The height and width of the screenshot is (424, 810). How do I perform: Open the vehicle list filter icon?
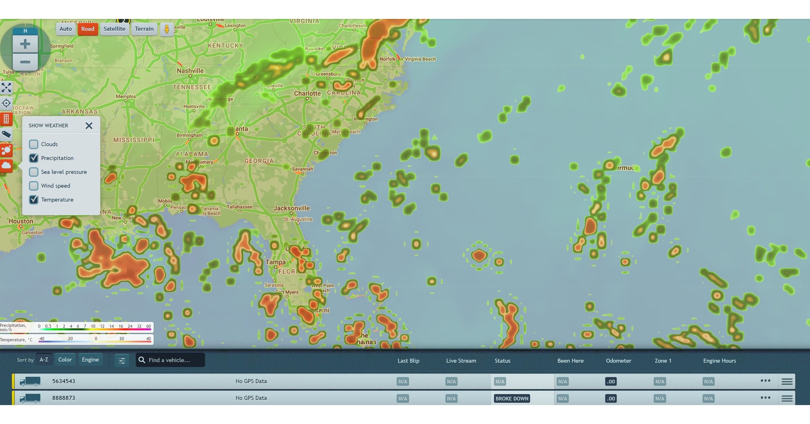(x=122, y=360)
